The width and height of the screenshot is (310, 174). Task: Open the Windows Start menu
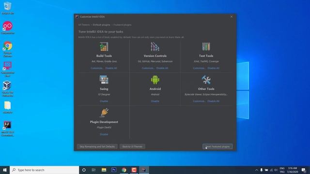point(5,170)
